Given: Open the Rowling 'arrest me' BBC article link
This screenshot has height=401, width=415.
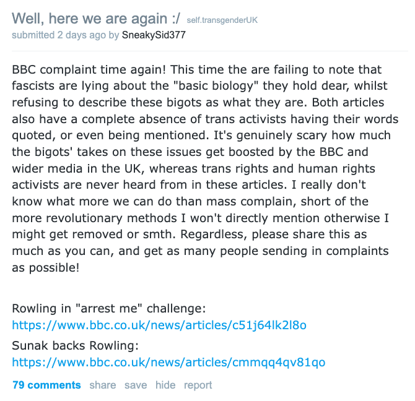Looking at the screenshot, I should point(159,325).
